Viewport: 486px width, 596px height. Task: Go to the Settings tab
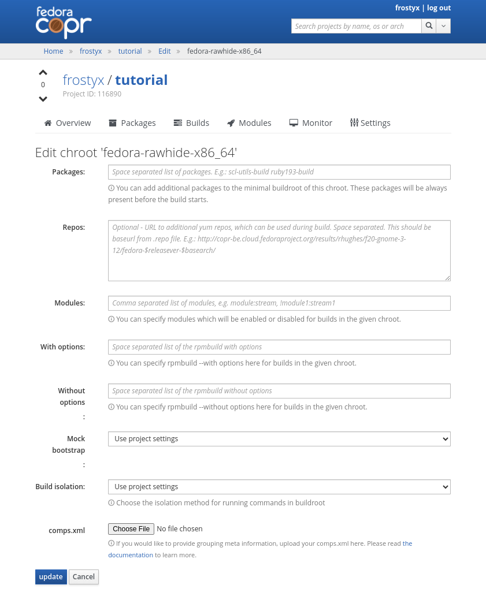click(370, 123)
